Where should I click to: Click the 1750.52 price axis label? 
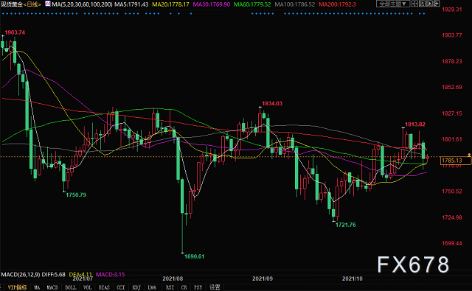click(x=452, y=192)
